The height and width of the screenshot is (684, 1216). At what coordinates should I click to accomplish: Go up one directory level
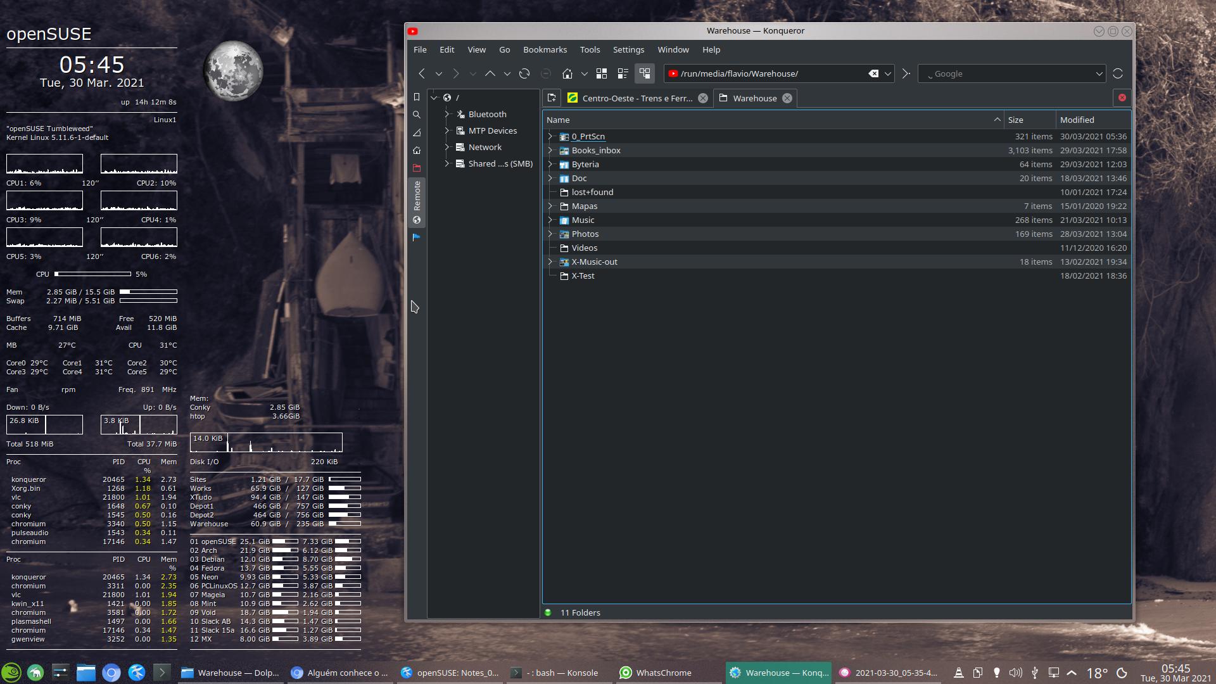point(490,73)
